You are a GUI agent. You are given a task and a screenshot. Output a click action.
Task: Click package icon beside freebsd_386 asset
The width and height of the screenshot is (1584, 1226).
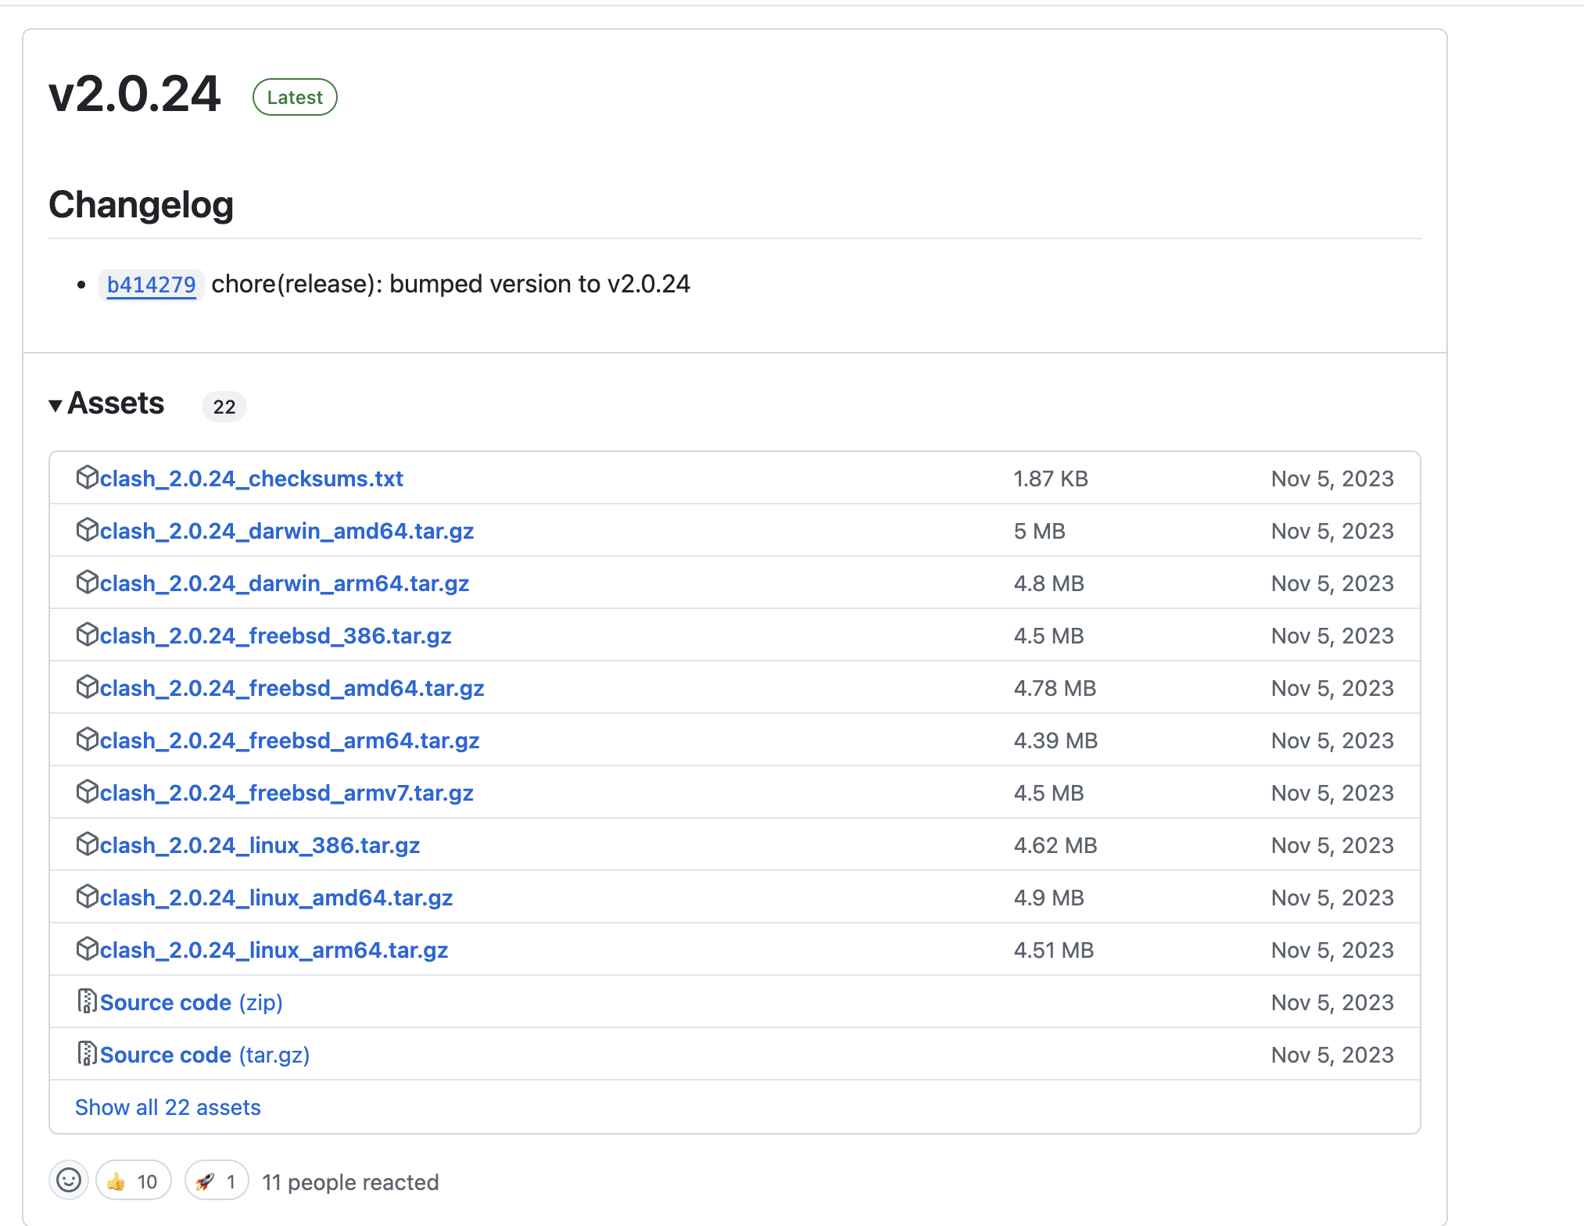[x=87, y=634]
